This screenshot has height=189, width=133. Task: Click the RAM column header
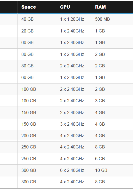click(x=110, y=7)
